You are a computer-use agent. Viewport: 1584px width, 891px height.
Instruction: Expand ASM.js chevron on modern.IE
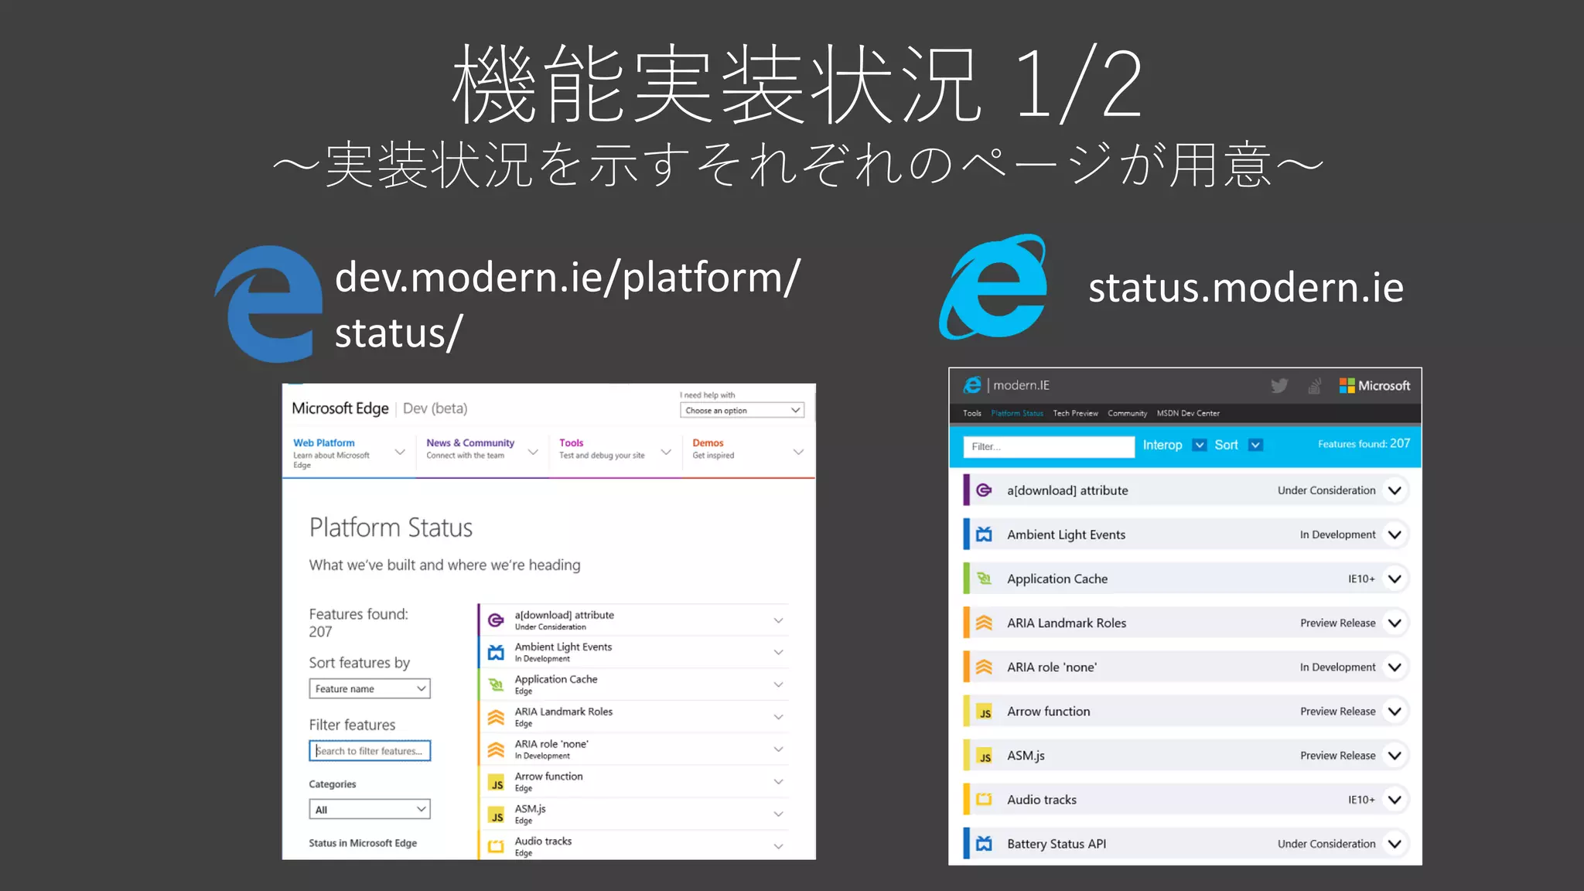click(1395, 756)
